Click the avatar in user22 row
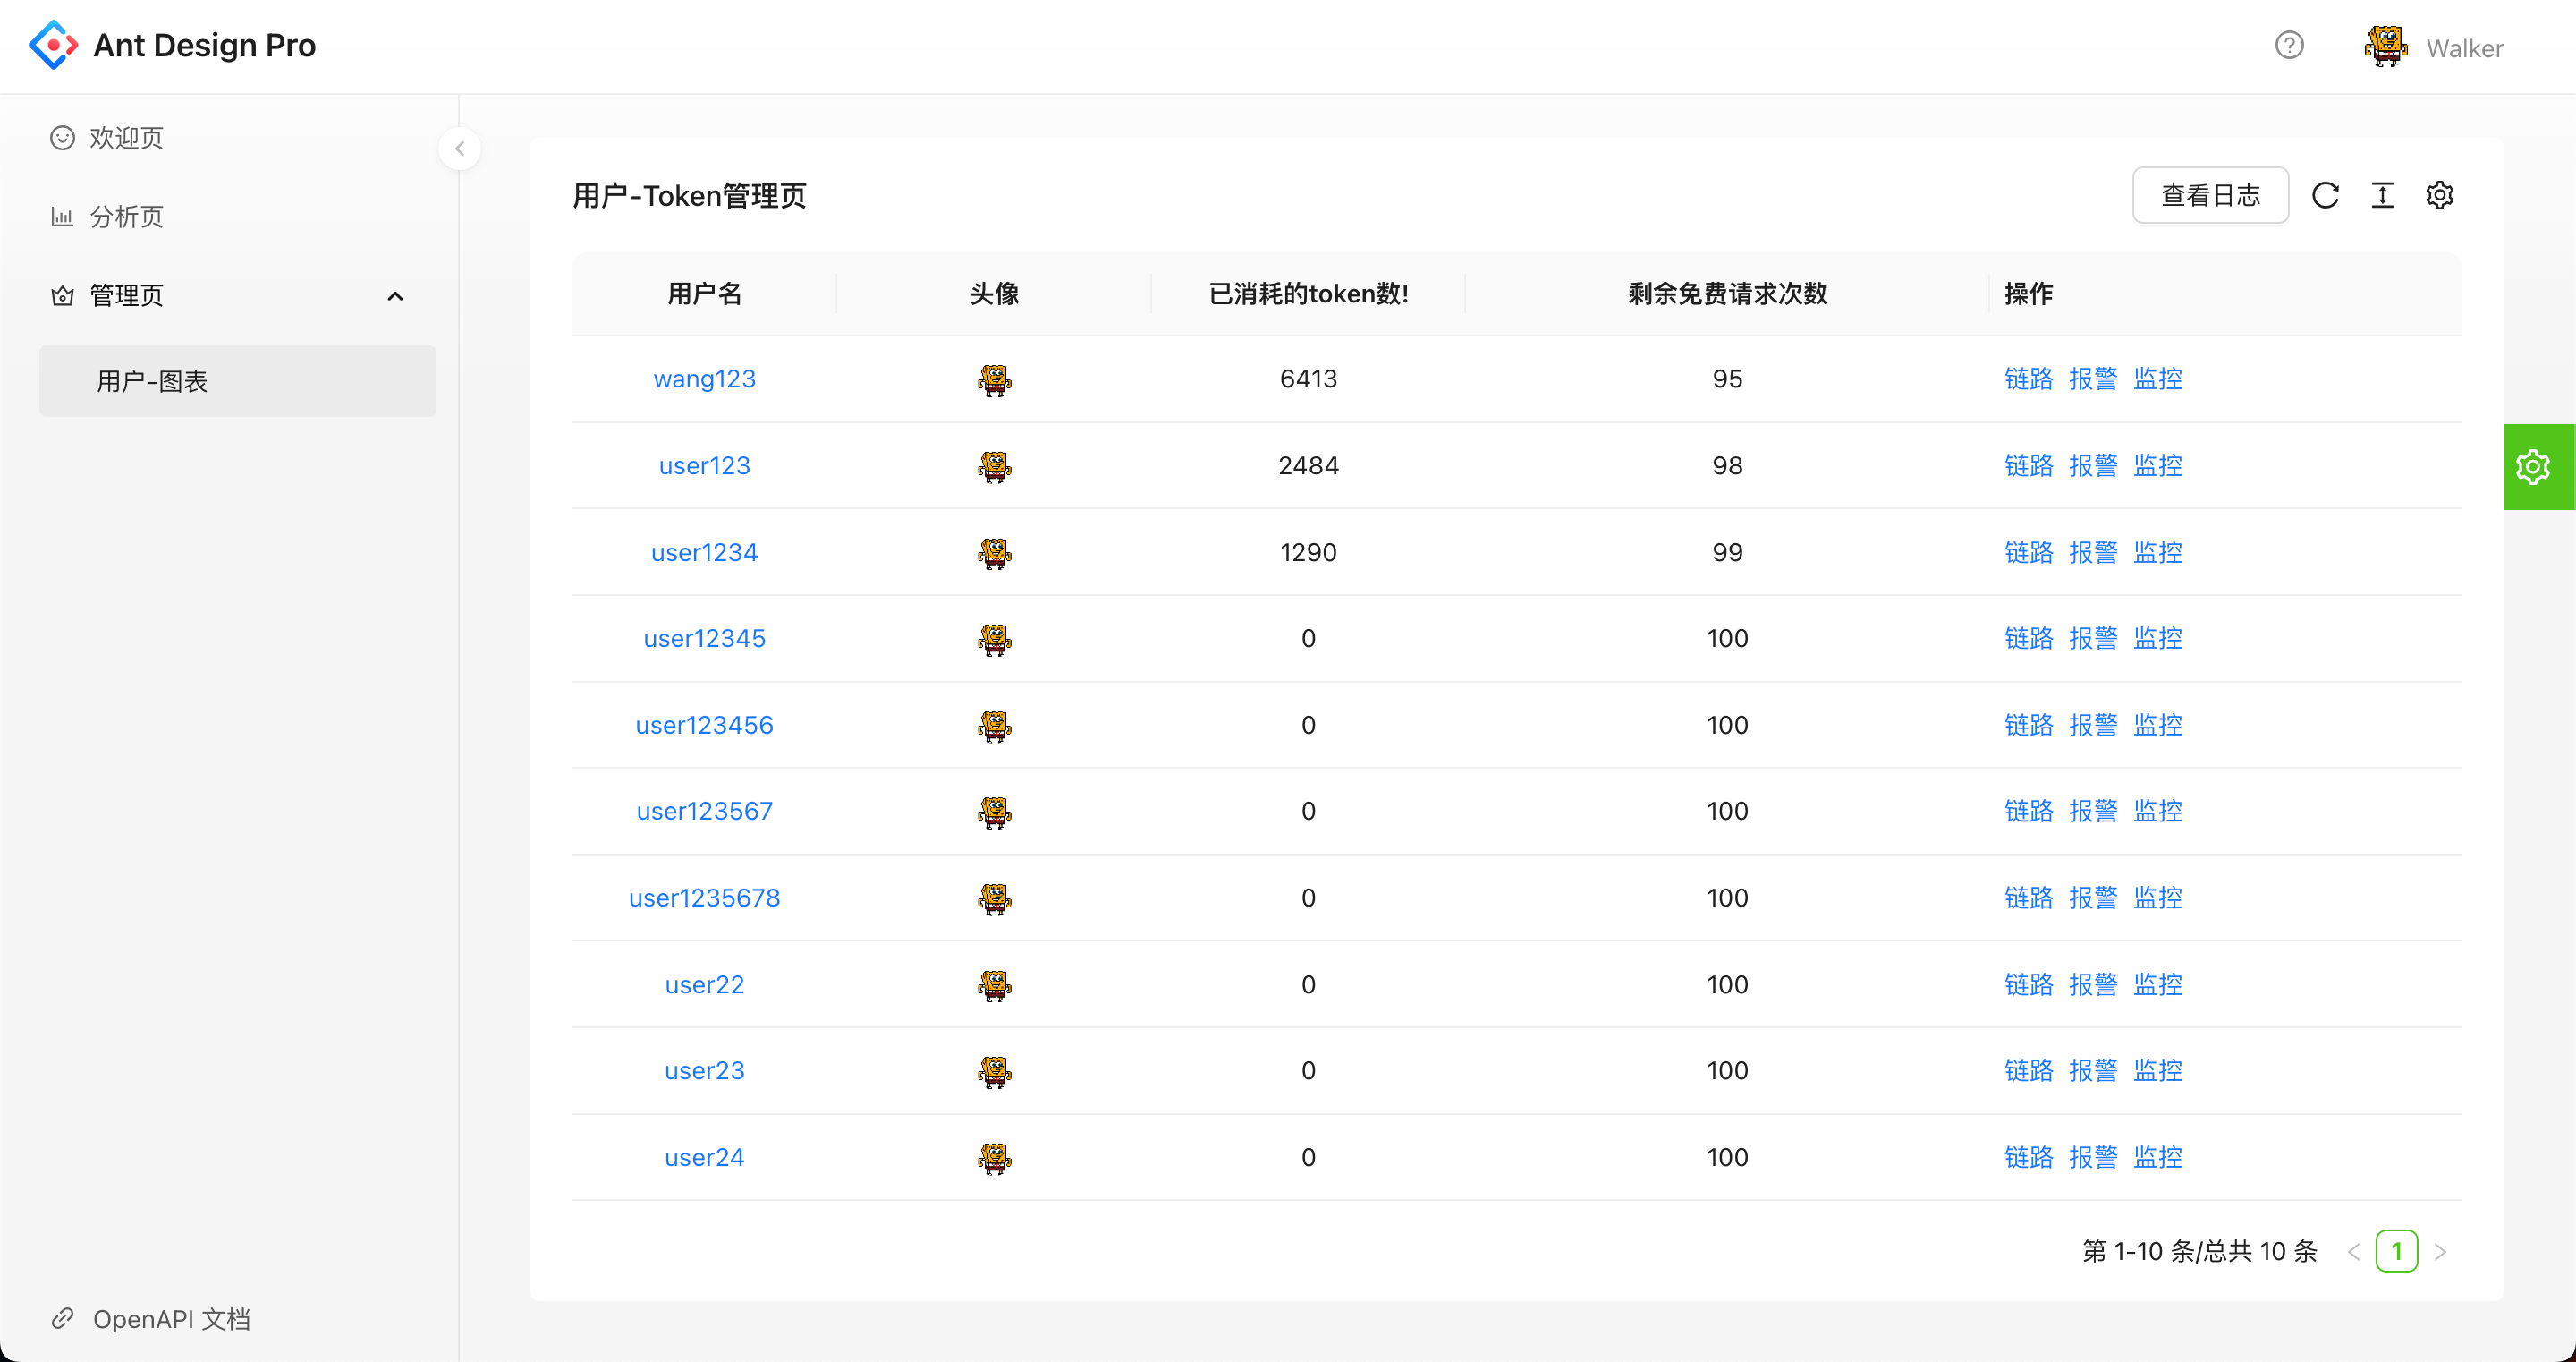This screenshot has width=2576, height=1362. pos(994,986)
